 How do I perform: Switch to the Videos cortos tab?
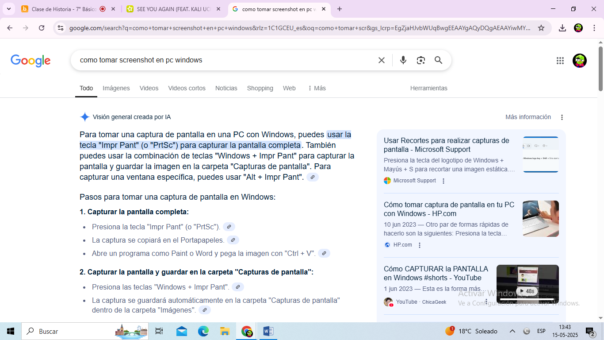tap(187, 88)
